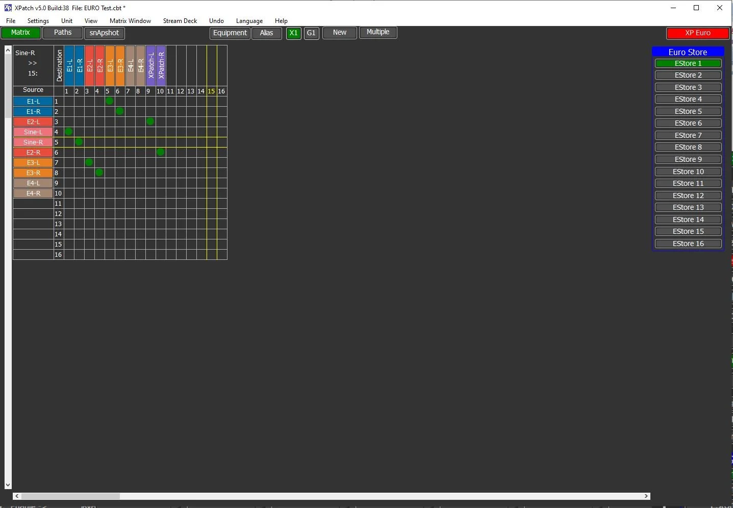Click the red XP Euro button

698,33
